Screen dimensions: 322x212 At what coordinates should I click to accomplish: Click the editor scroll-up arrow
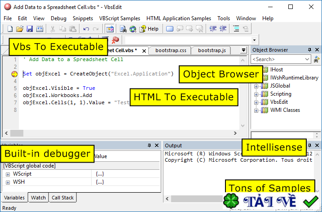(243, 60)
